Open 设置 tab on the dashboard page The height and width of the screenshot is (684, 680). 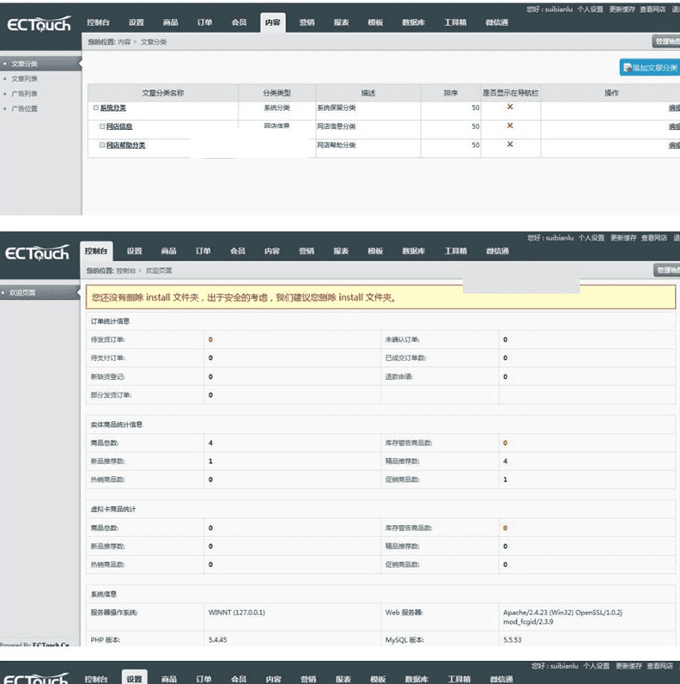(x=134, y=251)
